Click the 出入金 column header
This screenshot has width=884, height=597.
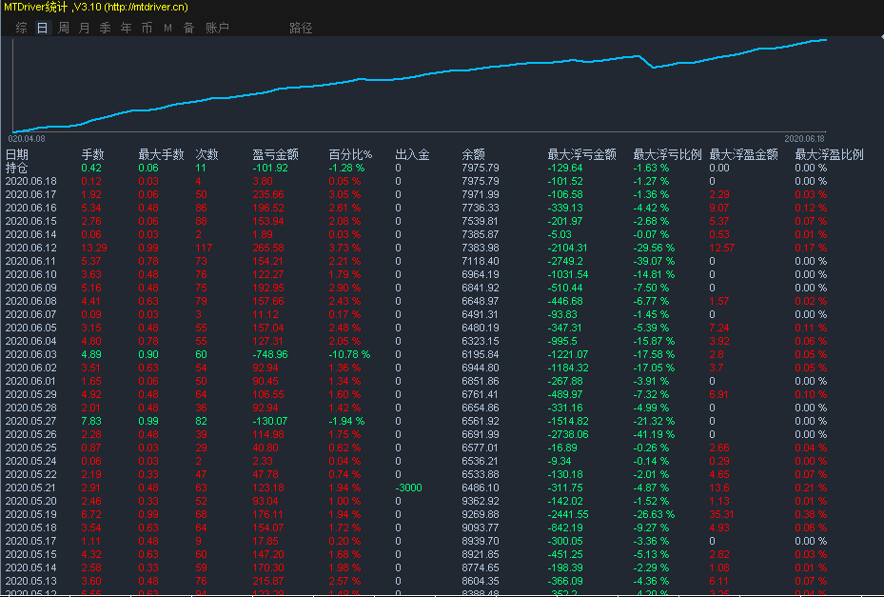(x=413, y=154)
